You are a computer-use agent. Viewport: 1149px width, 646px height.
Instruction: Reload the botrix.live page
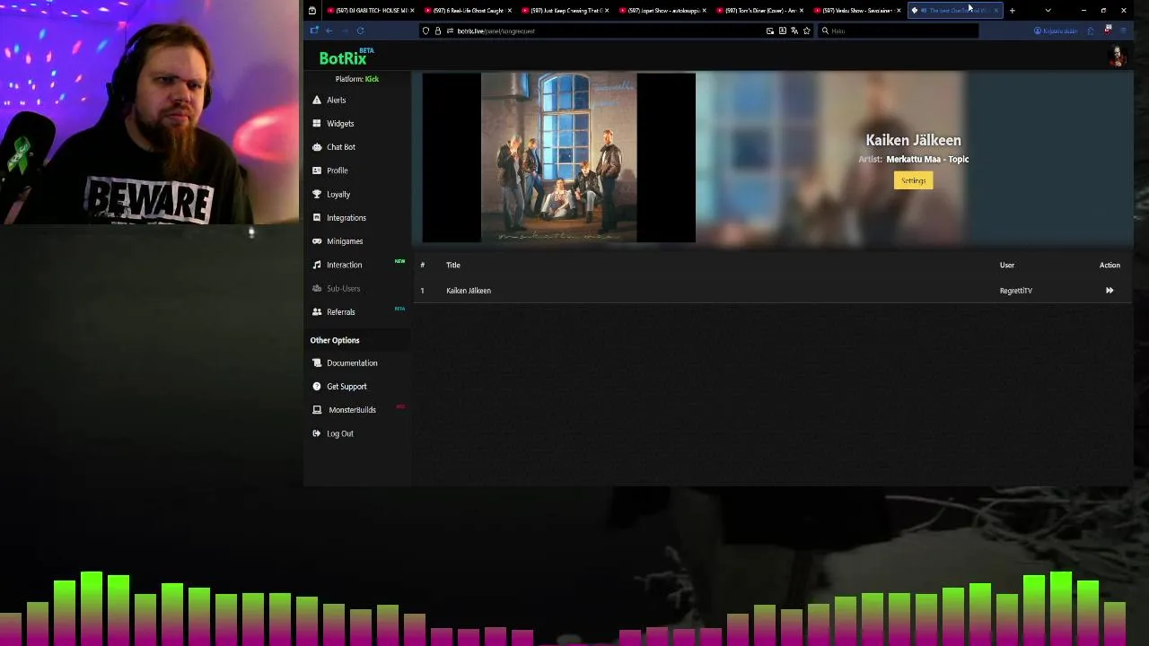(x=360, y=31)
